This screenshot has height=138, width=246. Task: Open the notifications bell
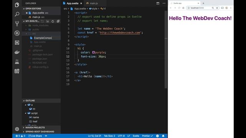tap(163, 136)
